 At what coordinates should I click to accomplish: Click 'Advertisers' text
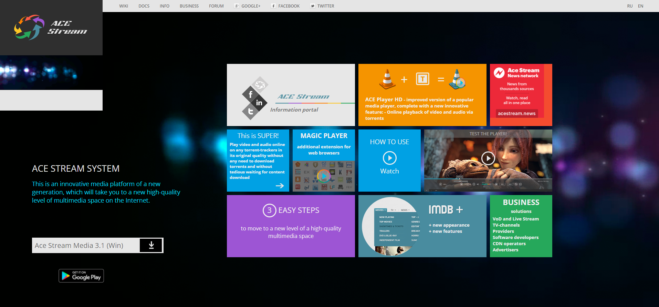click(505, 250)
